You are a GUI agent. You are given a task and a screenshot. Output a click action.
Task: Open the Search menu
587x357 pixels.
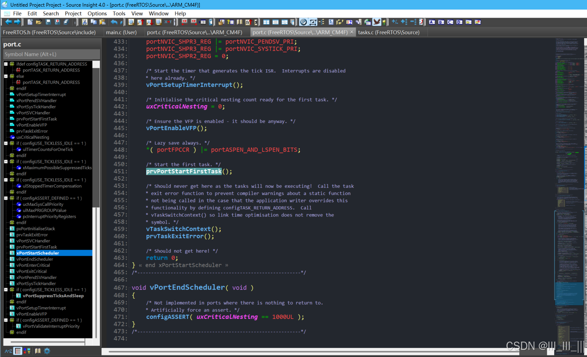click(51, 13)
